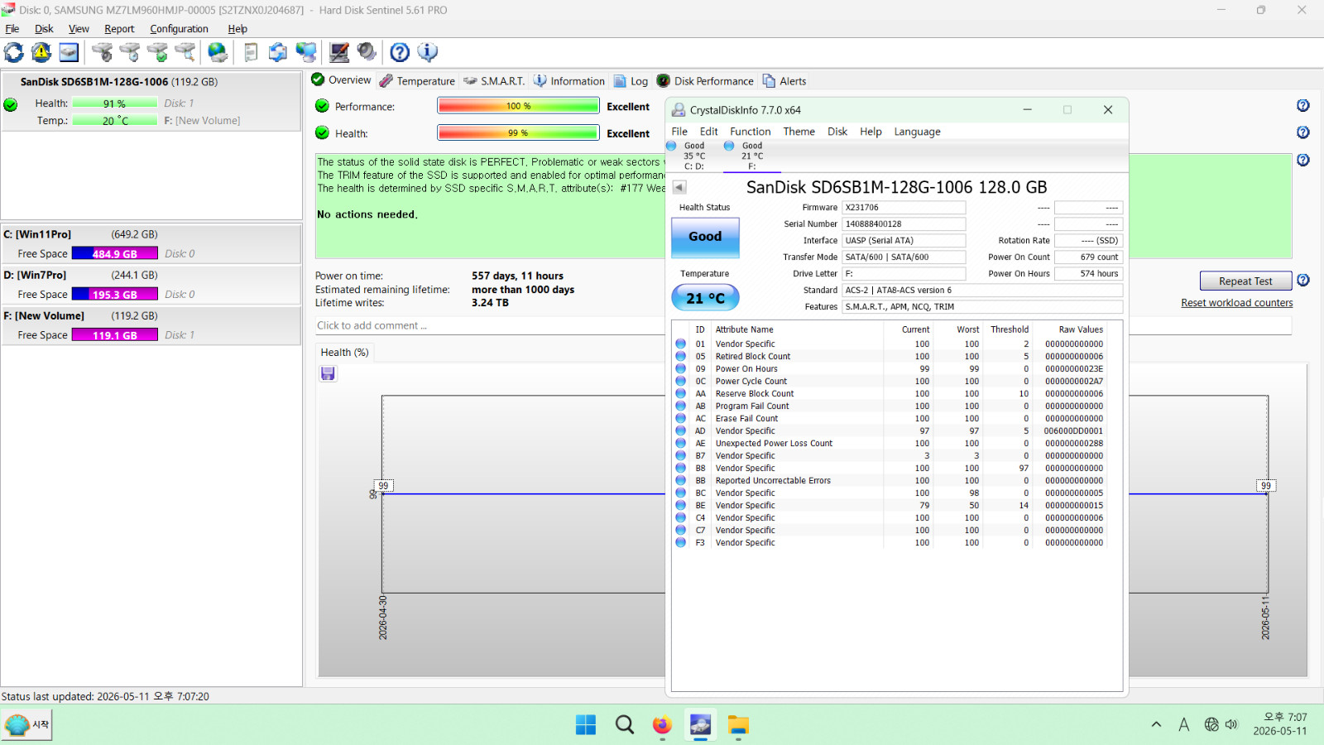Click the Health 99 % bar

(518, 132)
